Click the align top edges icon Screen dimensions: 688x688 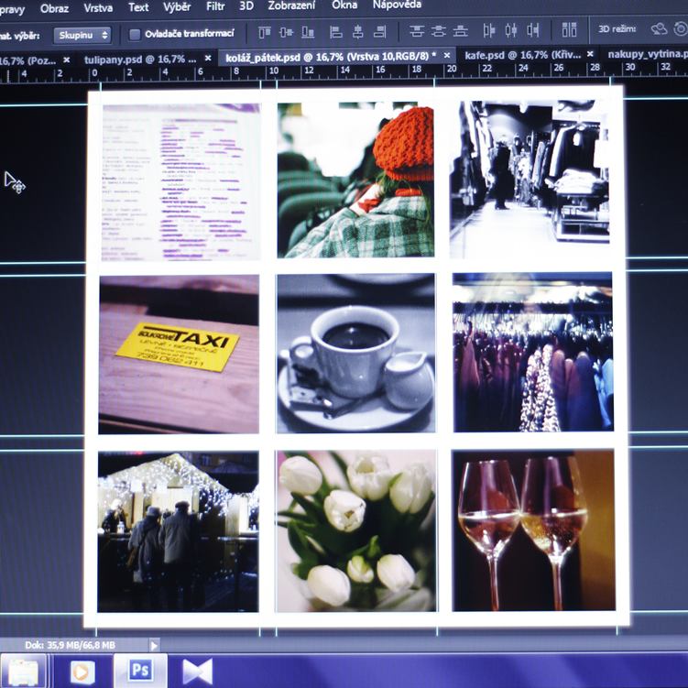pos(265,32)
